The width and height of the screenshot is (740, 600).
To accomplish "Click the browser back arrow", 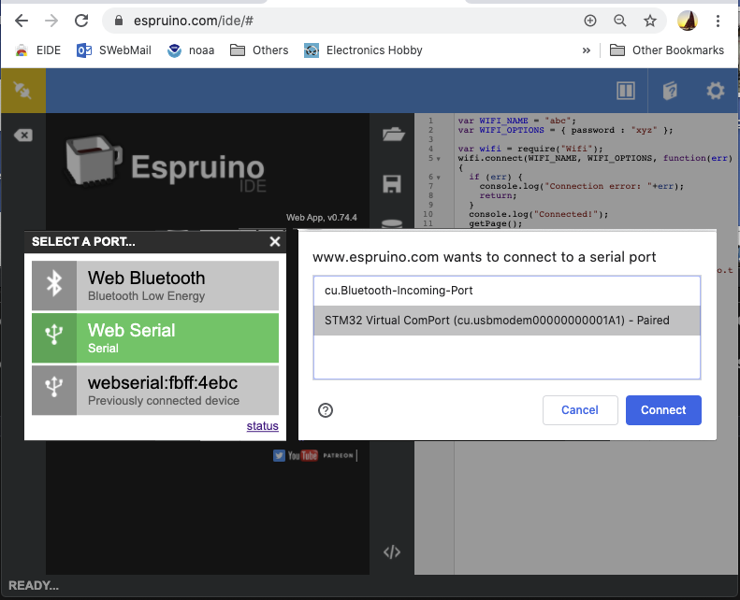I will 22,21.
